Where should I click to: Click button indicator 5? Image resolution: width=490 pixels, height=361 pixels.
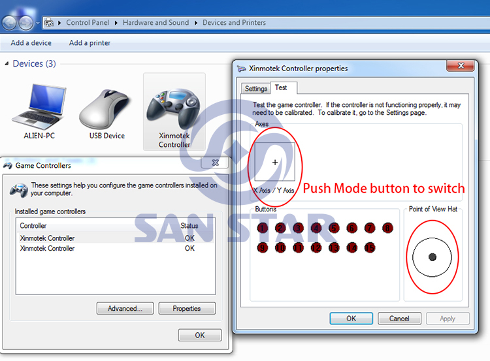click(334, 228)
